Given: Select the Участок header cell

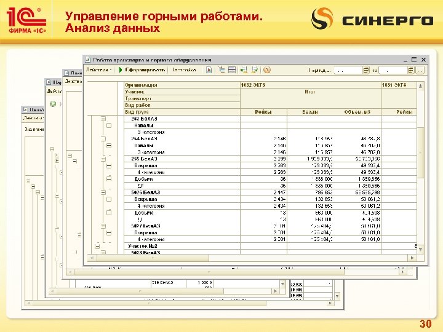Looking at the screenshot, I should 182,92.
